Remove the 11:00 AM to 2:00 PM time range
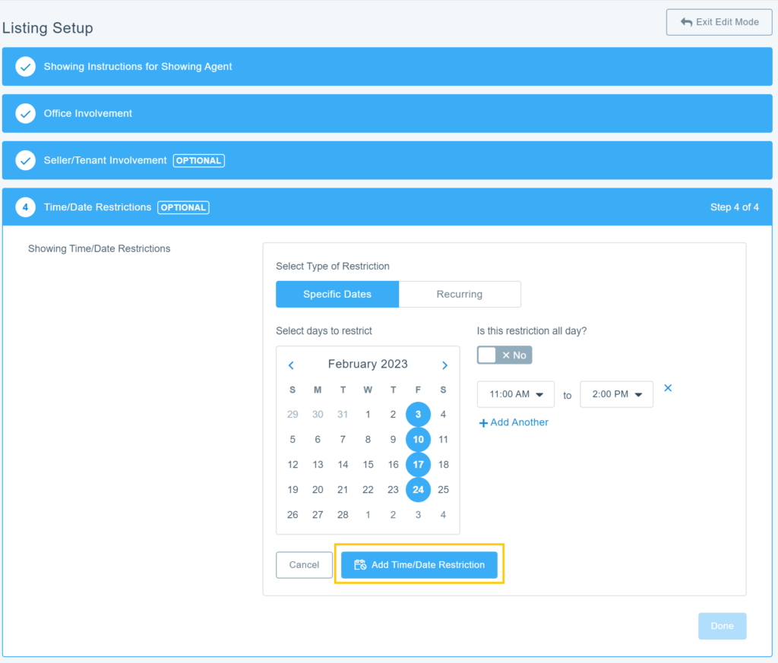 668,388
